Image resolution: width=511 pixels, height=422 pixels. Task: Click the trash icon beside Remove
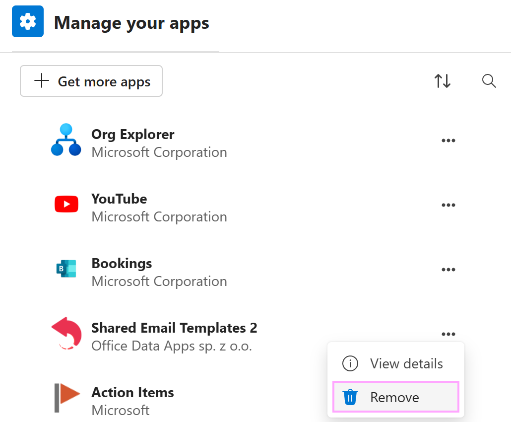click(x=350, y=397)
